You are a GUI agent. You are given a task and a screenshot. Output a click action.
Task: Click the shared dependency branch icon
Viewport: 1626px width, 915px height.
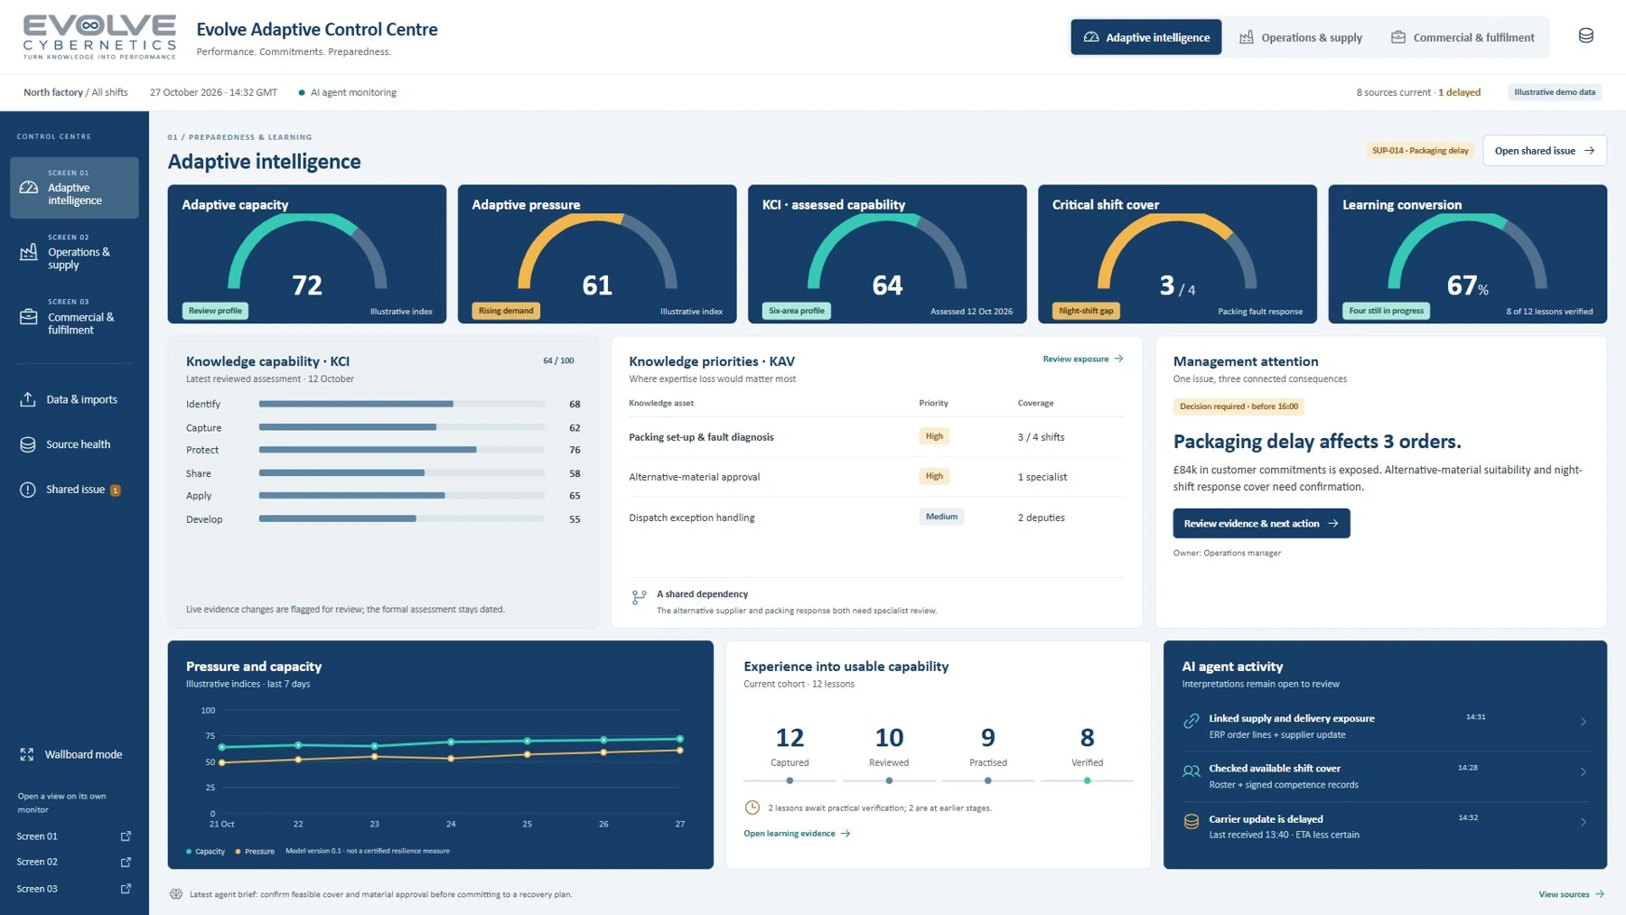point(640,597)
